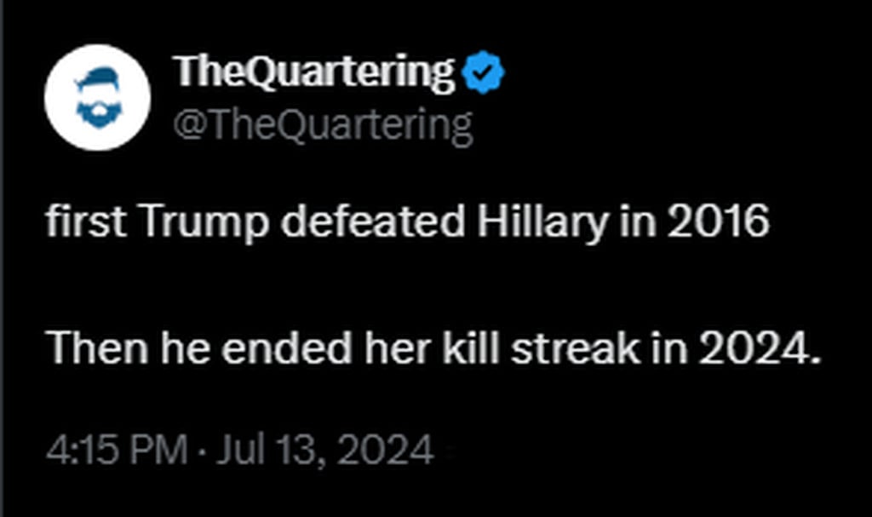Open the bold TheQuartering display name

[314, 73]
